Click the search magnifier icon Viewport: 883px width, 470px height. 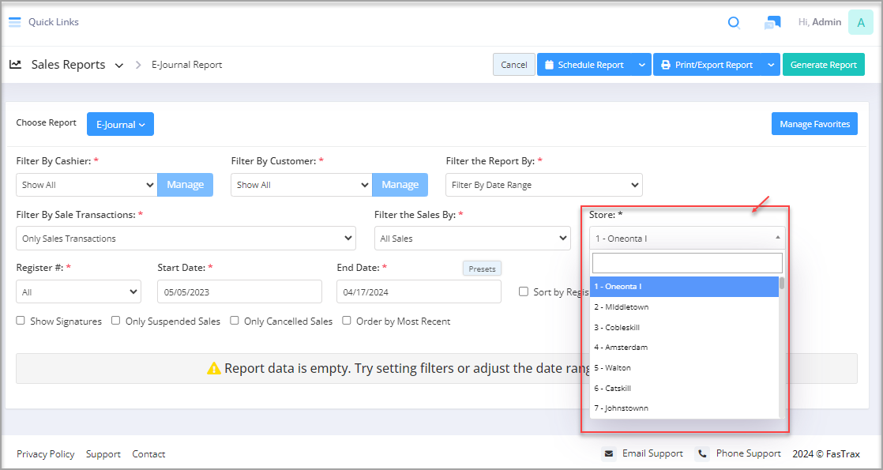(734, 23)
